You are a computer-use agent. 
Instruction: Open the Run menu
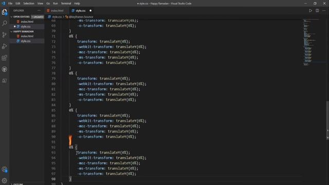pos(56,4)
